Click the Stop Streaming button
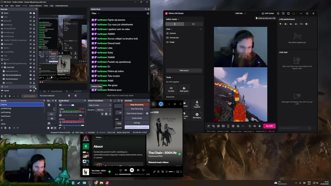Screen dimensions: 331x186 coord(137,105)
